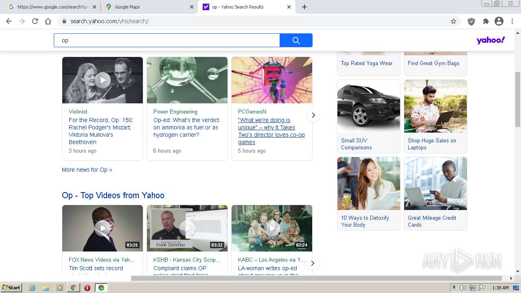Play the Frank Donchez video
Image resolution: width=521 pixels, height=293 pixels.
(x=187, y=228)
